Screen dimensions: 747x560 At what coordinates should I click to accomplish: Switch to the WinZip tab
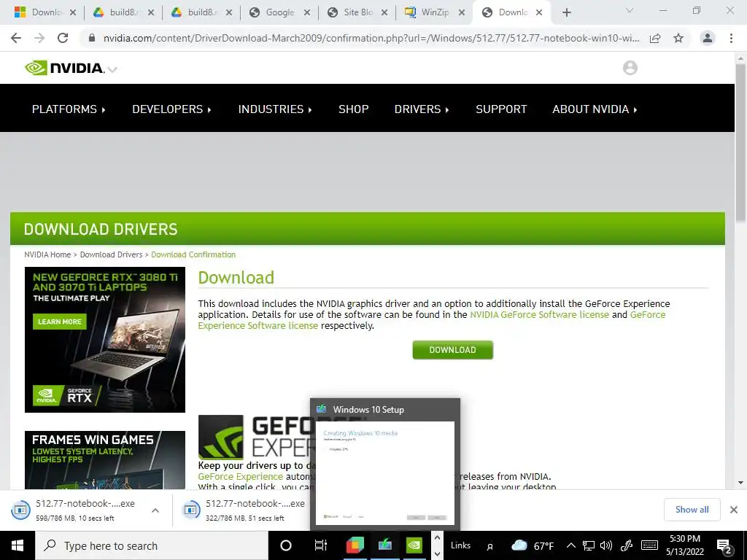point(427,12)
